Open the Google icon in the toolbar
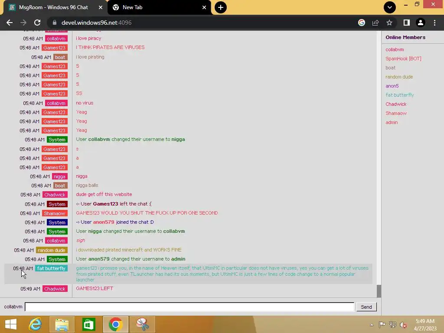This screenshot has height=333, width=444. coord(362,23)
